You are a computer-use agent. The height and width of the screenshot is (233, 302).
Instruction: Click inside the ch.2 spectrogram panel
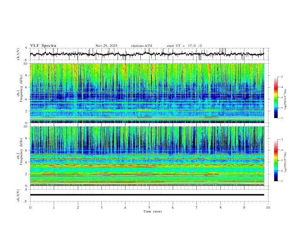(147, 156)
